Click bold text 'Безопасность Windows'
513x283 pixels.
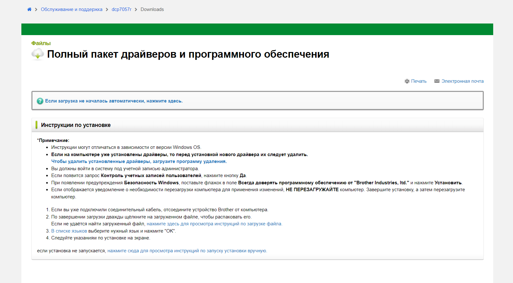tap(151, 183)
